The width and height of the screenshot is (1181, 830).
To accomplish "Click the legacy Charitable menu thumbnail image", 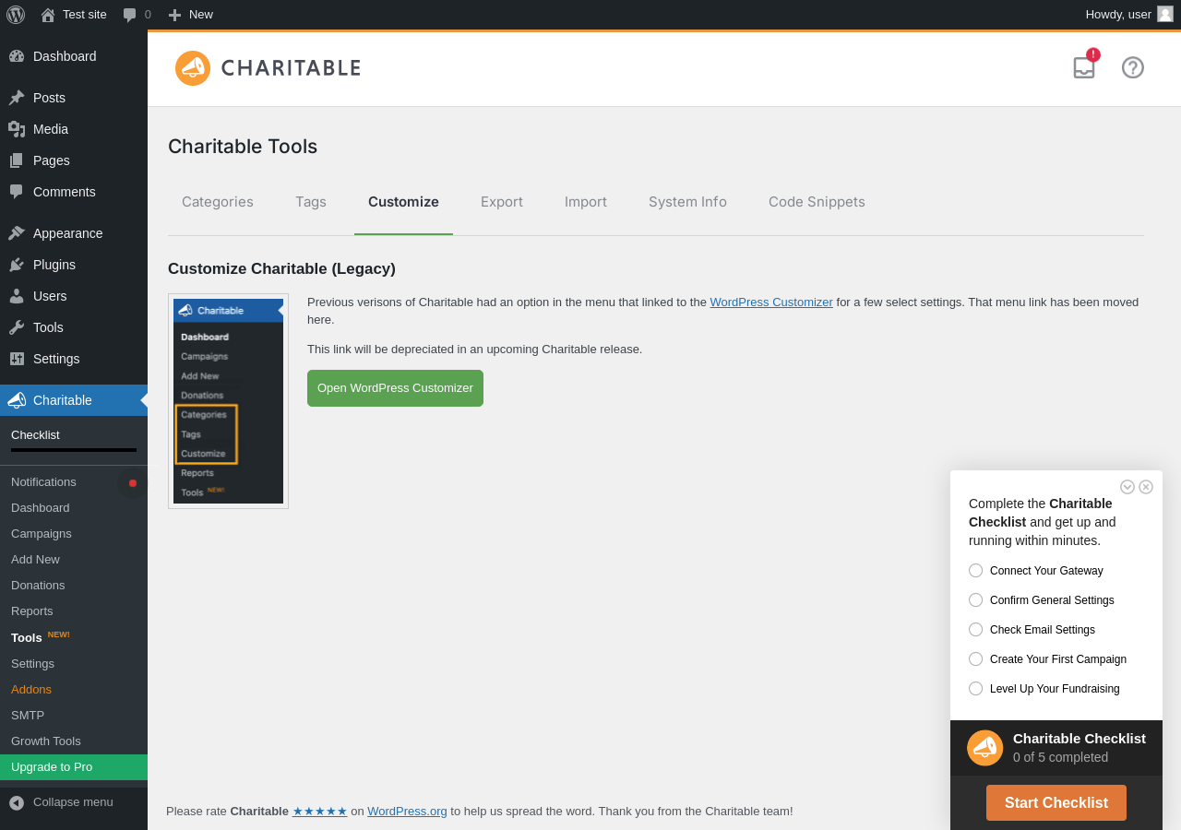I will [x=228, y=401].
